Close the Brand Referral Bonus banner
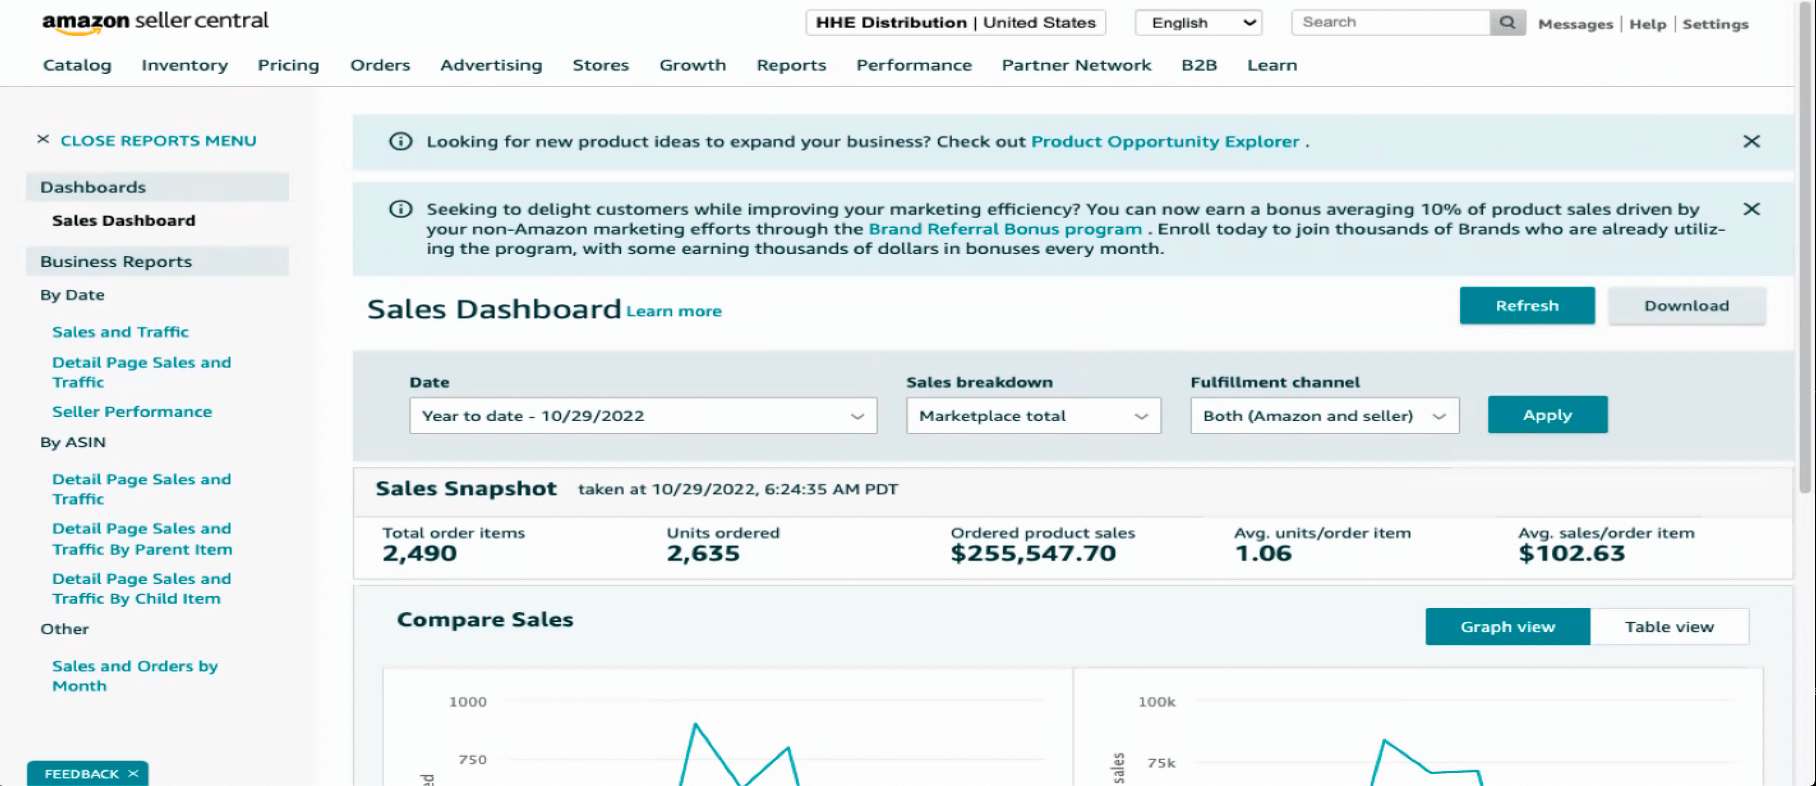Image resolution: width=1816 pixels, height=786 pixels. click(1751, 210)
